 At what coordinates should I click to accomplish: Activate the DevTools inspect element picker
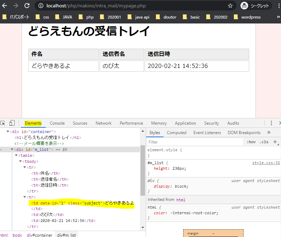point(3,123)
